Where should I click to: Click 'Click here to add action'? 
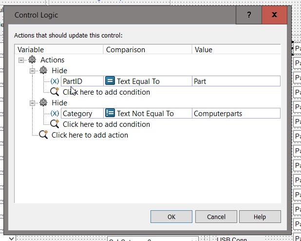point(90,135)
